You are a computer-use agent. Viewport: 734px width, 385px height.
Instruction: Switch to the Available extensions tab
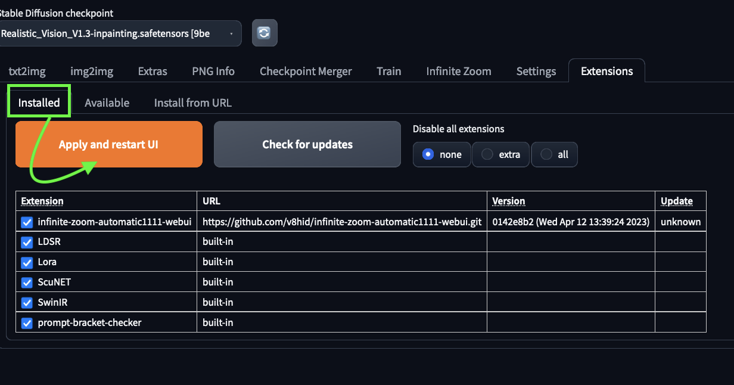pos(107,103)
